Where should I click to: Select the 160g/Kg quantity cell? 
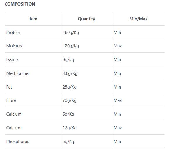tap(70, 33)
